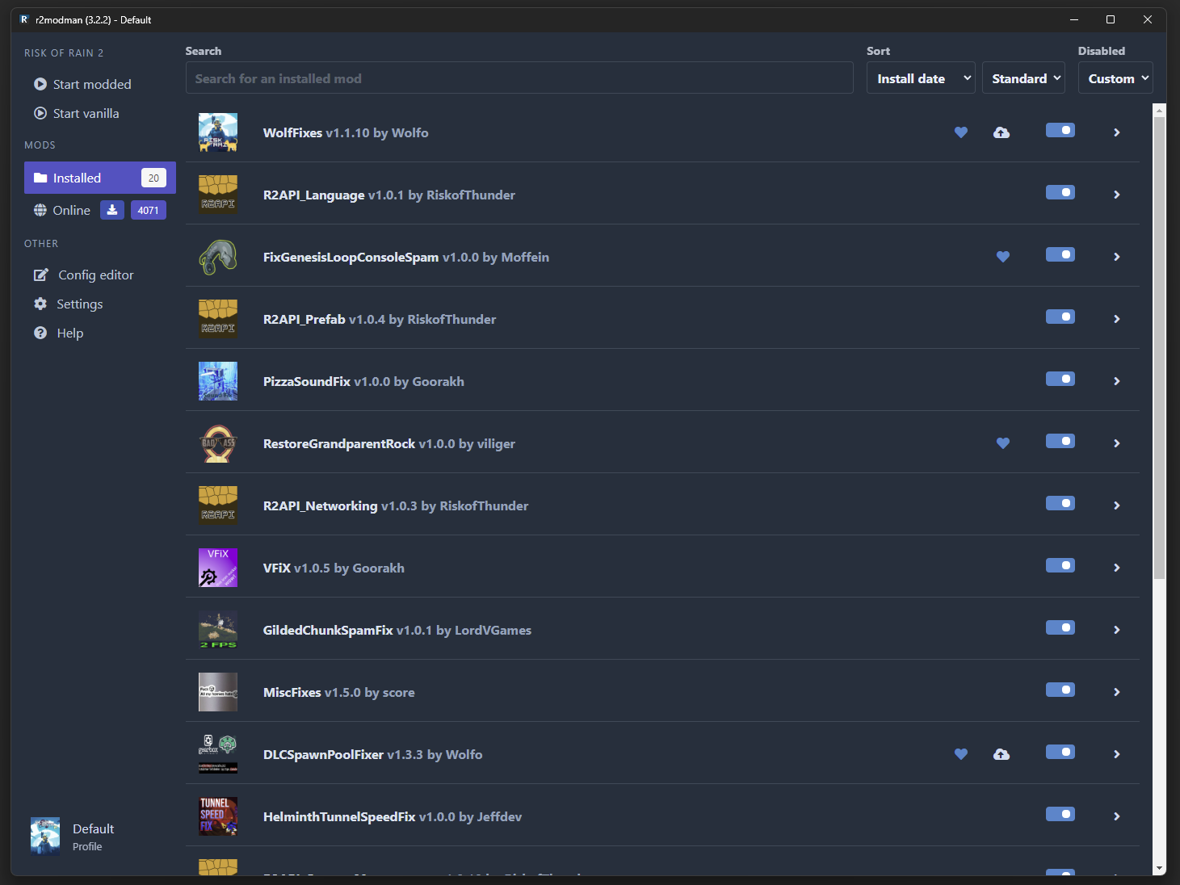Click the VFiX mod thumbnail icon
This screenshot has height=885, width=1180.
click(x=218, y=568)
